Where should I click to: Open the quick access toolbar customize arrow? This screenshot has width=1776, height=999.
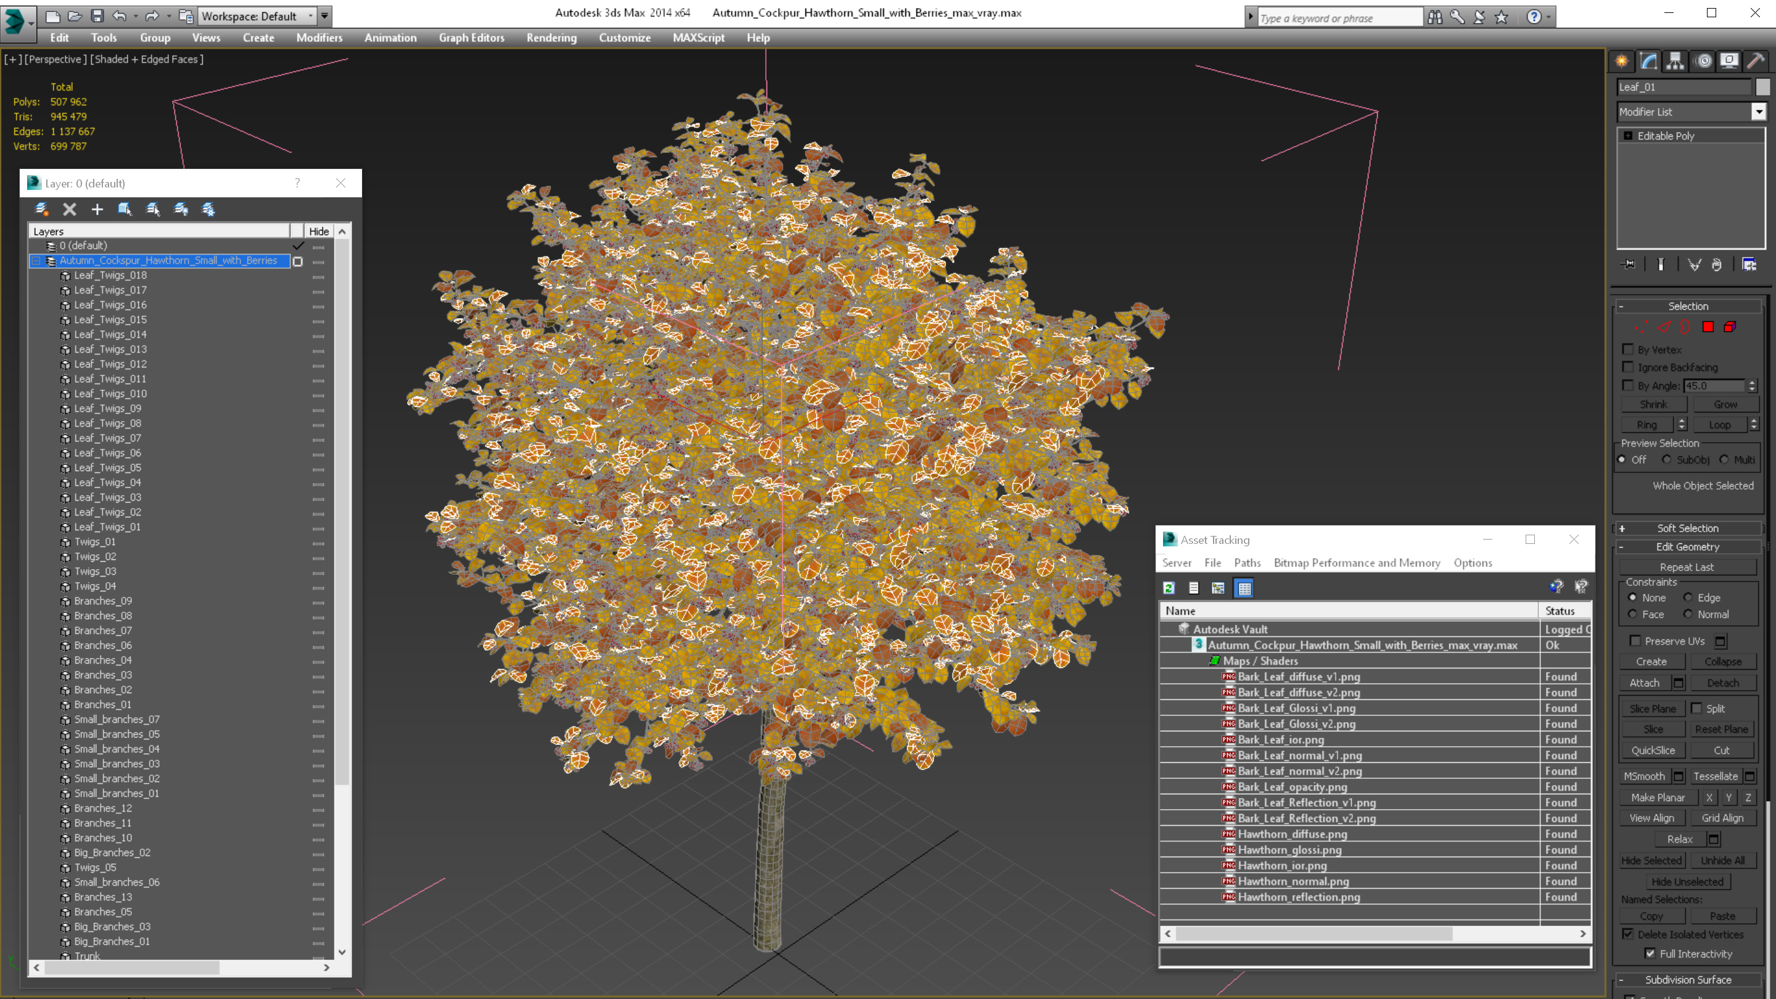click(x=324, y=16)
